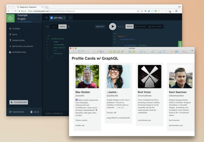Click the zoom magnifier in Untitled toolbar
This screenshot has width=204, height=142.
(100, 51)
